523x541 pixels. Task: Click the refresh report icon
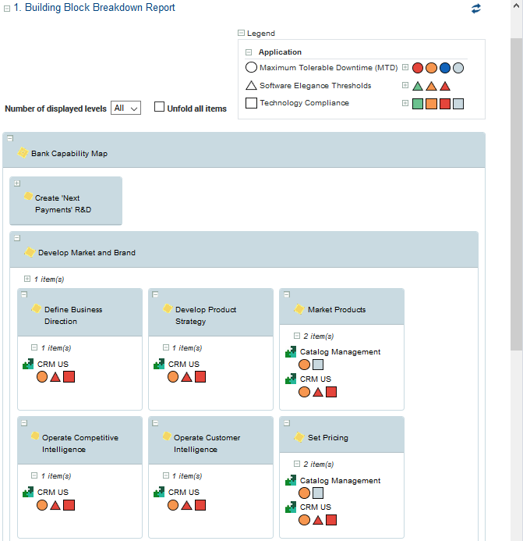(476, 9)
